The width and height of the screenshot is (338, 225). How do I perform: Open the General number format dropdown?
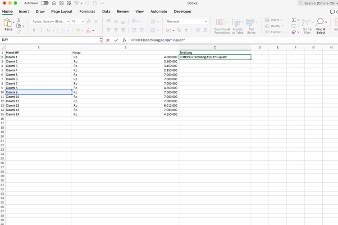click(x=206, y=22)
